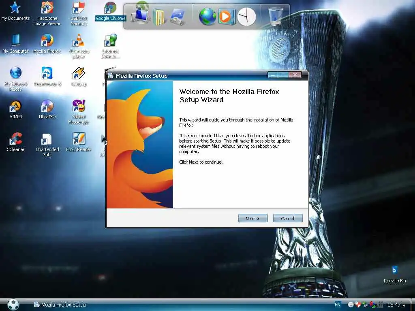Open My Documents desktop icon
415x311 pixels.
pyautogui.click(x=15, y=11)
